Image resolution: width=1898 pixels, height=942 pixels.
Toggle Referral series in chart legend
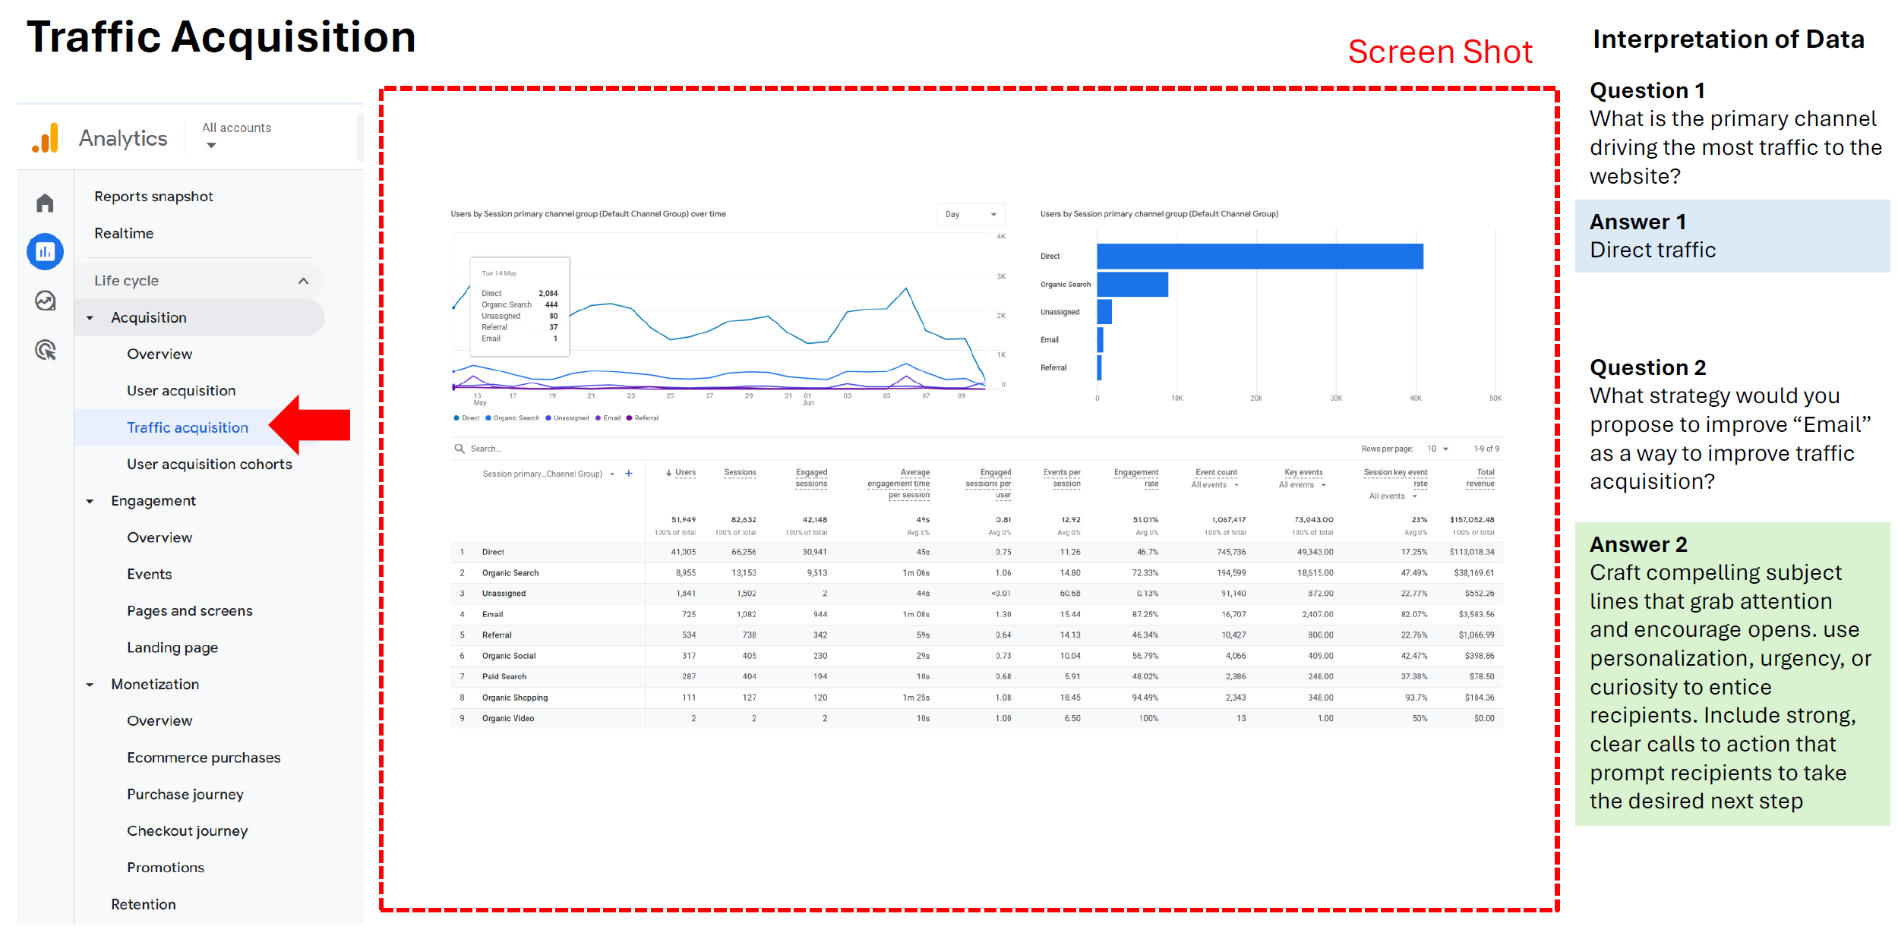[642, 418]
